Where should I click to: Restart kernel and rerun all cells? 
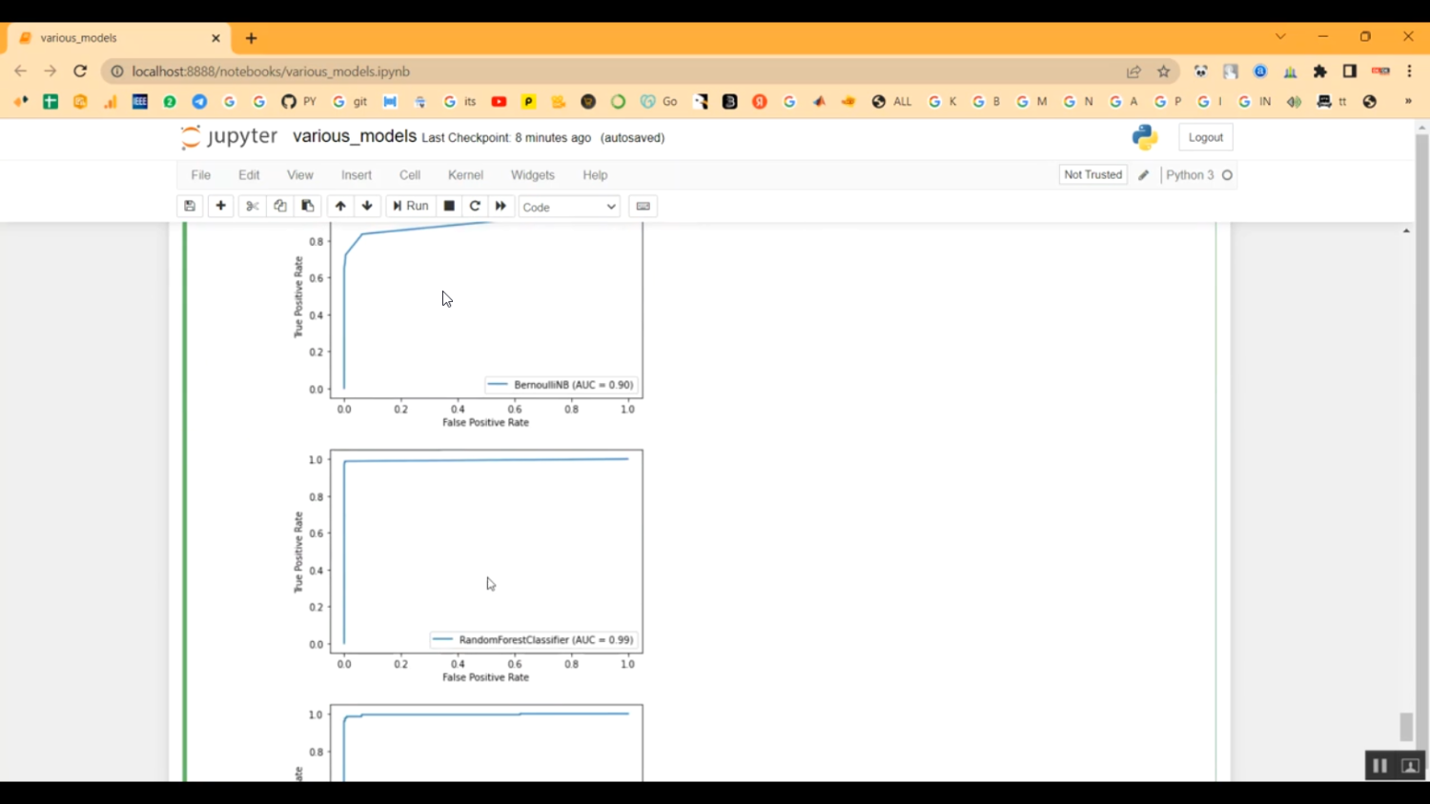tap(500, 206)
